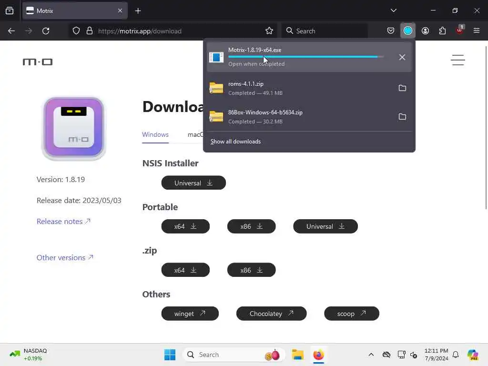Open scoop install link

351,314
